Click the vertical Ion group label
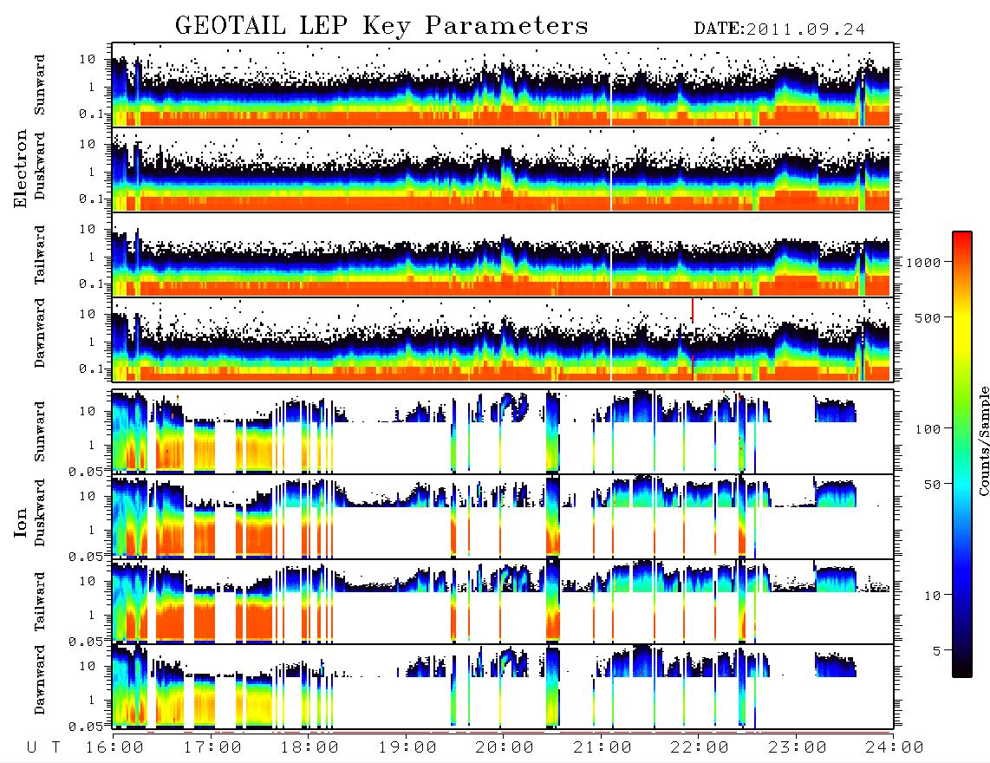This screenshot has height=763, width=990. [x=21, y=522]
